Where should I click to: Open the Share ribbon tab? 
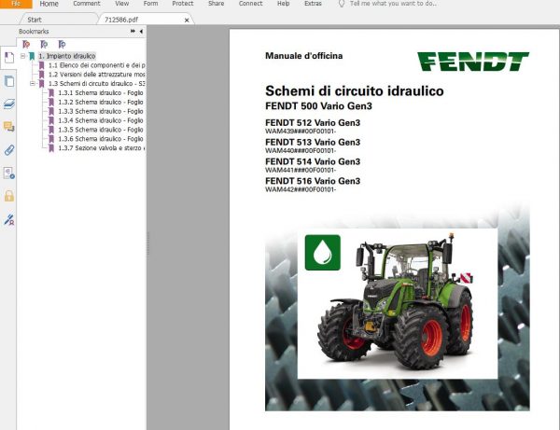coord(217,4)
